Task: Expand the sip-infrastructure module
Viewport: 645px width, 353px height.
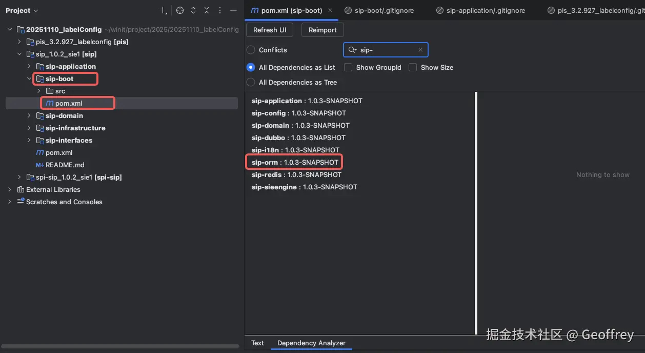Action: 29,128
